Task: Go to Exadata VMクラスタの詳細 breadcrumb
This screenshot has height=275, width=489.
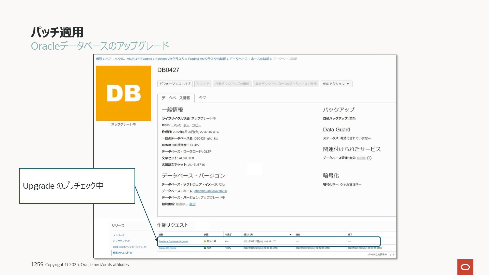Action: coord(207,59)
